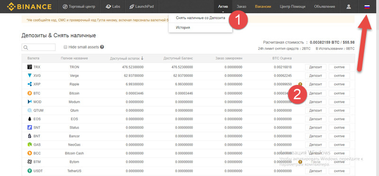Click снятие button for GAS
This screenshot has height=176, width=379.
[x=339, y=145]
